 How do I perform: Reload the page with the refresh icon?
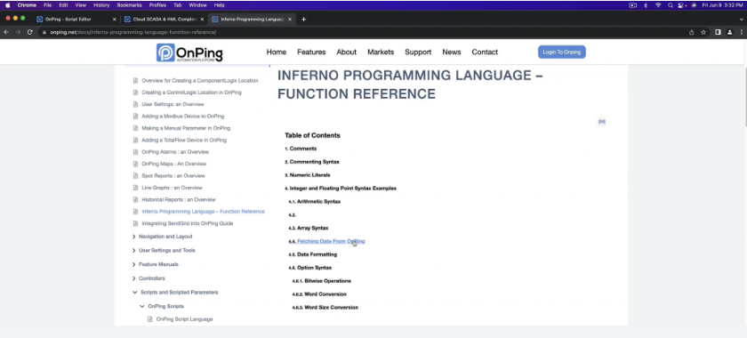click(30, 32)
